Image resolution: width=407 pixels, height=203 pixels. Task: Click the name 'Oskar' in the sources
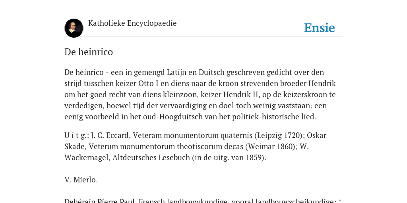click(317, 136)
